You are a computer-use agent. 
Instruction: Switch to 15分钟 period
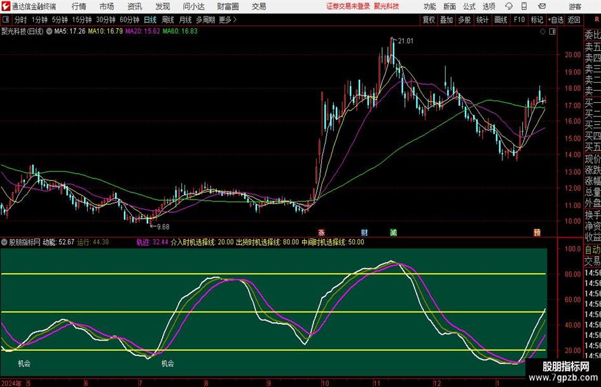82,20
